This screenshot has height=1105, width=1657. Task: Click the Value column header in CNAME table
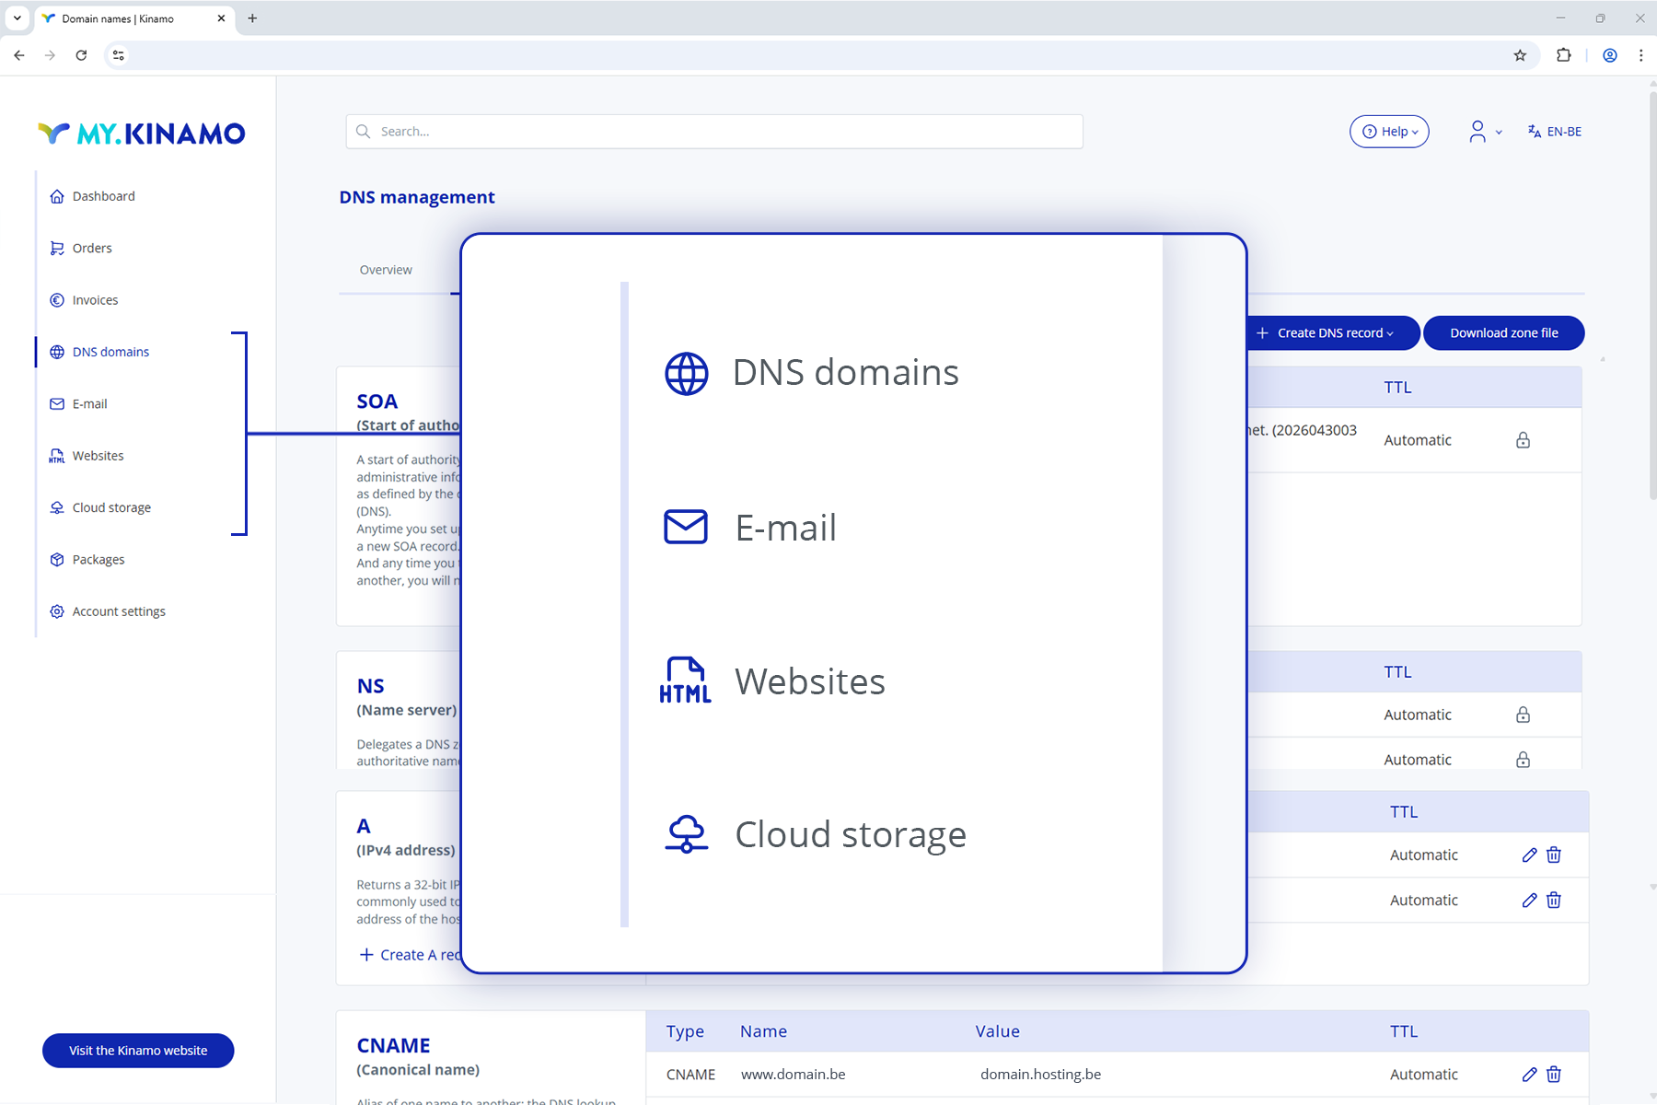click(998, 1031)
